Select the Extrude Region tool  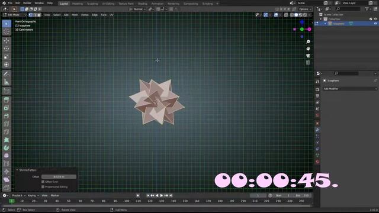click(7, 100)
